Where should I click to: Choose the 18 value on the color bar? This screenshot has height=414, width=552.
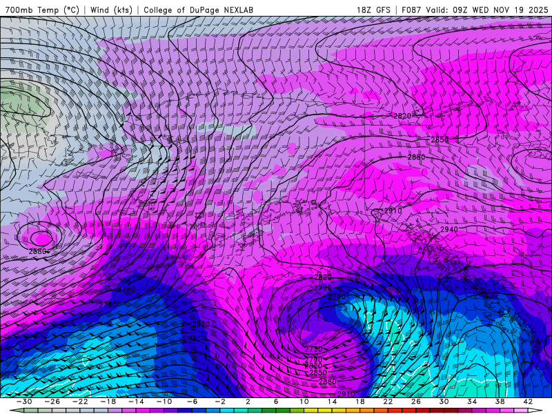point(359,402)
